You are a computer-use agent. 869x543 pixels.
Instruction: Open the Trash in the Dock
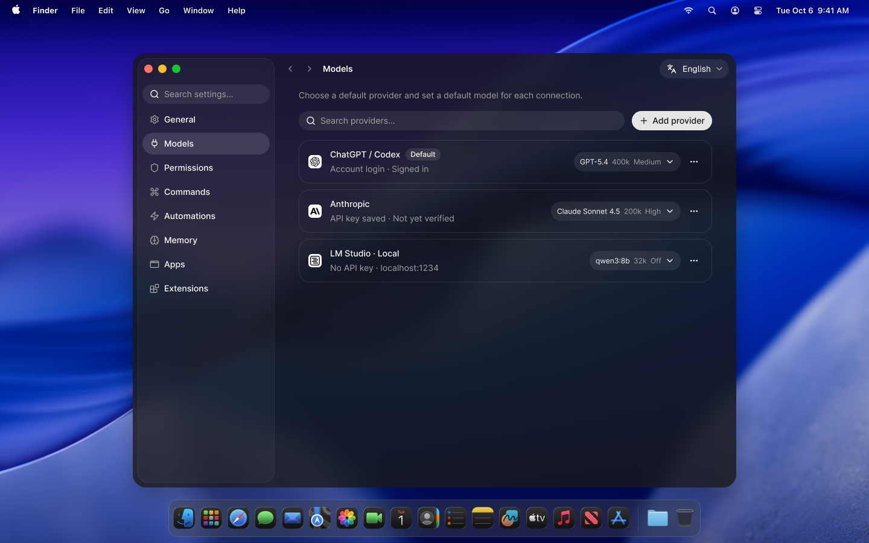point(685,518)
